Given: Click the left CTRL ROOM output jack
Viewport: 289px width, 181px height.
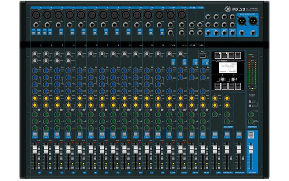Looking at the screenshot, I should (208, 33).
